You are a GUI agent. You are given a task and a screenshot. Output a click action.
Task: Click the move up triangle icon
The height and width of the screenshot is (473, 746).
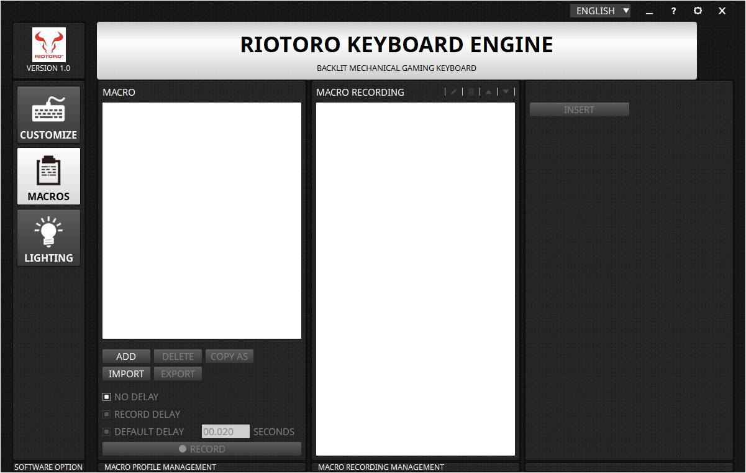(x=488, y=92)
